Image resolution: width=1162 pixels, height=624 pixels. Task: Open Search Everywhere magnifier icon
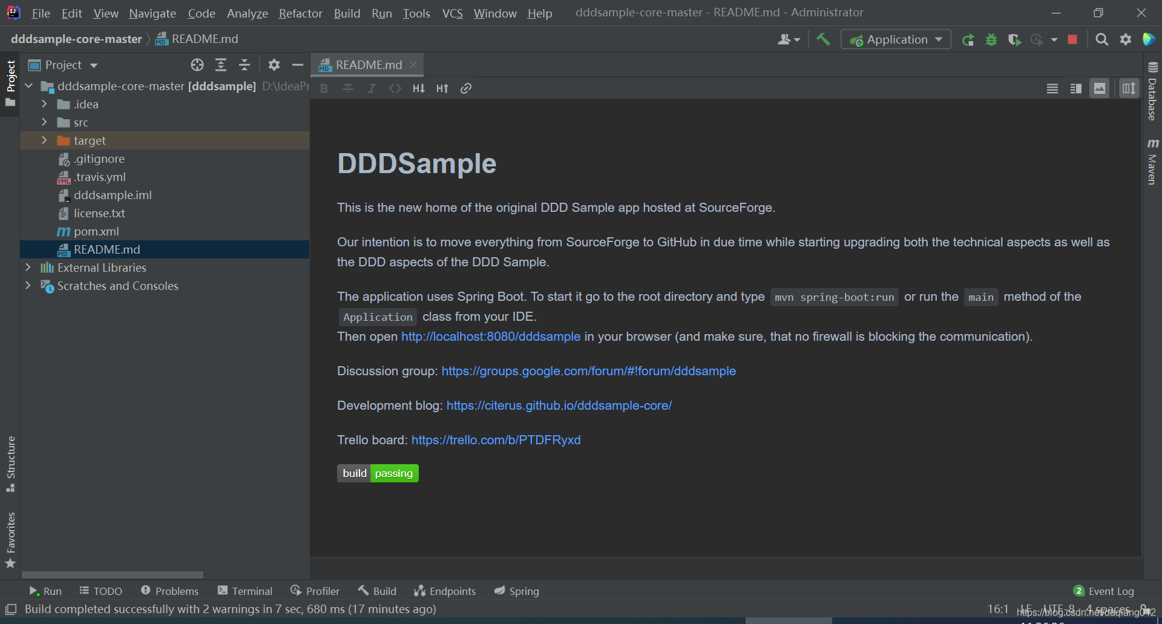coord(1102,39)
